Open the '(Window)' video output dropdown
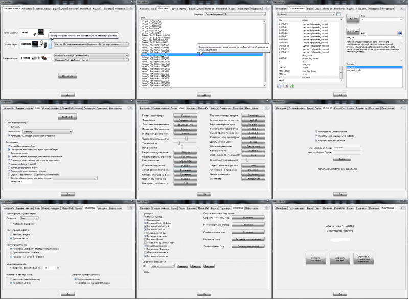This screenshot has width=409, height=300. pos(48,132)
